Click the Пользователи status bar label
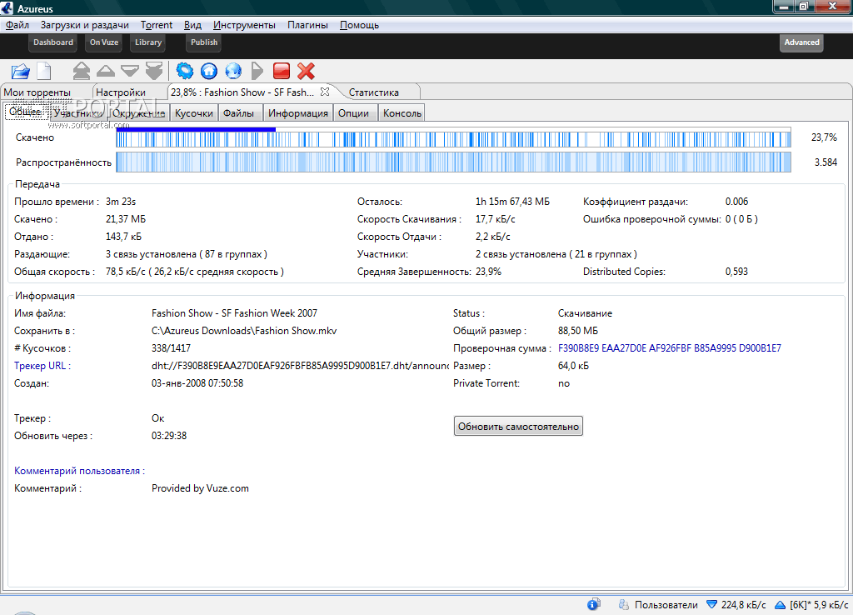Screen dimensions: 853x615 666,605
